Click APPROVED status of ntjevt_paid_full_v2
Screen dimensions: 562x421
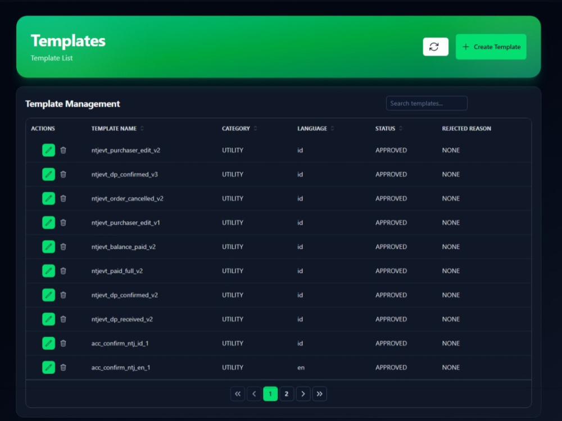(391, 271)
